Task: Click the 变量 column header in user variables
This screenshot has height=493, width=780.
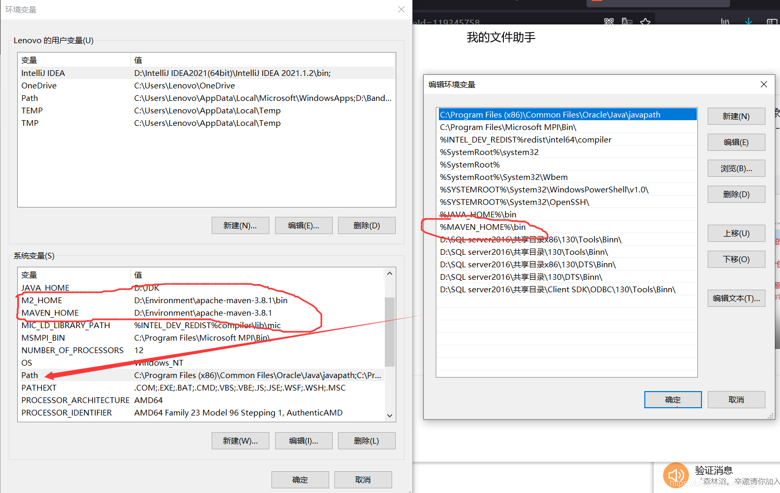Action: pyautogui.click(x=74, y=60)
